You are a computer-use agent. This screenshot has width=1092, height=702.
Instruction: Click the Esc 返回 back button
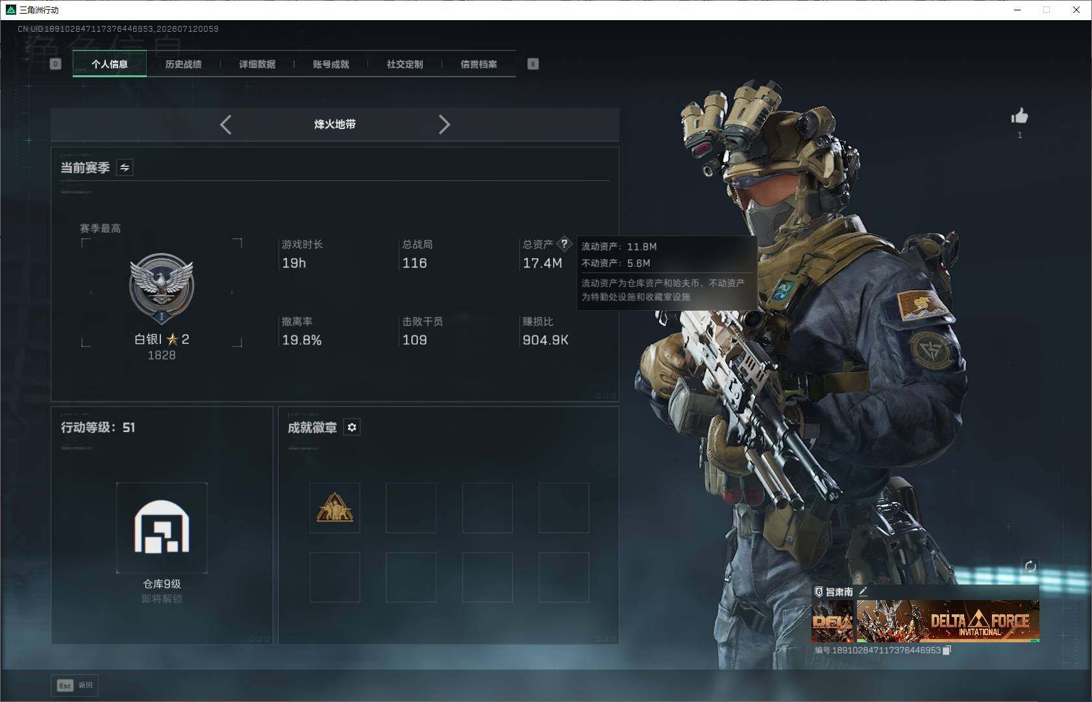tap(75, 685)
